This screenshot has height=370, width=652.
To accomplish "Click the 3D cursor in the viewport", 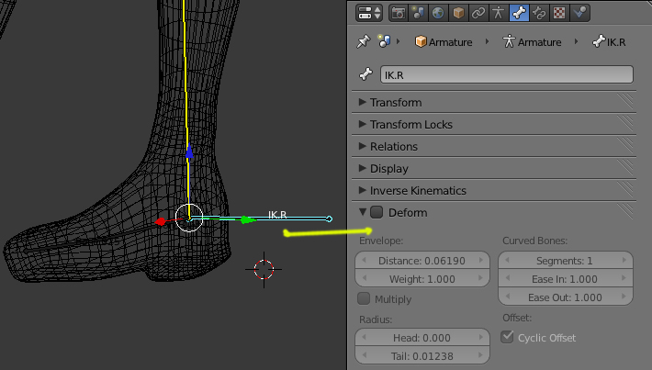I will click(264, 269).
